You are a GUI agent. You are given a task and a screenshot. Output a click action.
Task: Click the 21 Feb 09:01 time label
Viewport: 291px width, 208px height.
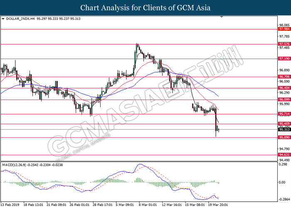tap(57, 205)
